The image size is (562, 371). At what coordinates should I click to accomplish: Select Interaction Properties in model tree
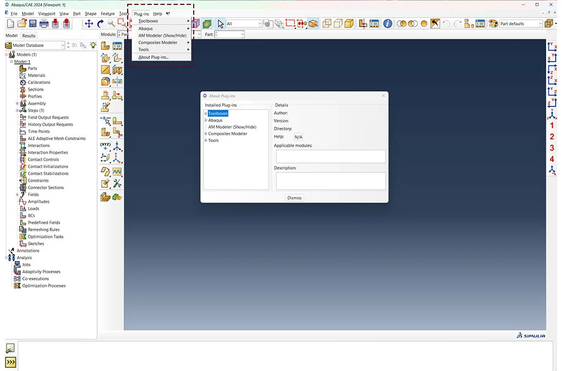click(x=47, y=152)
